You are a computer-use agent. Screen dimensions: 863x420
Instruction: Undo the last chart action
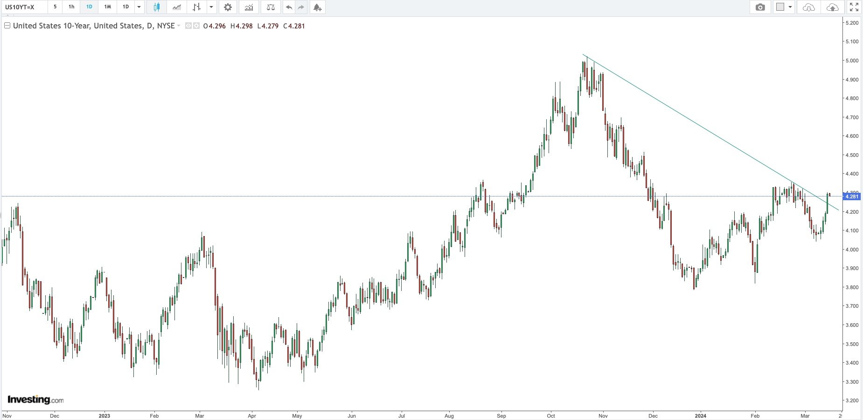click(289, 7)
